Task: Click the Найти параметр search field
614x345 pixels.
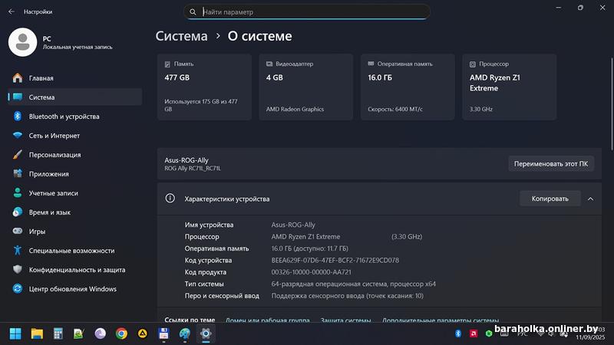Action: [x=306, y=11]
